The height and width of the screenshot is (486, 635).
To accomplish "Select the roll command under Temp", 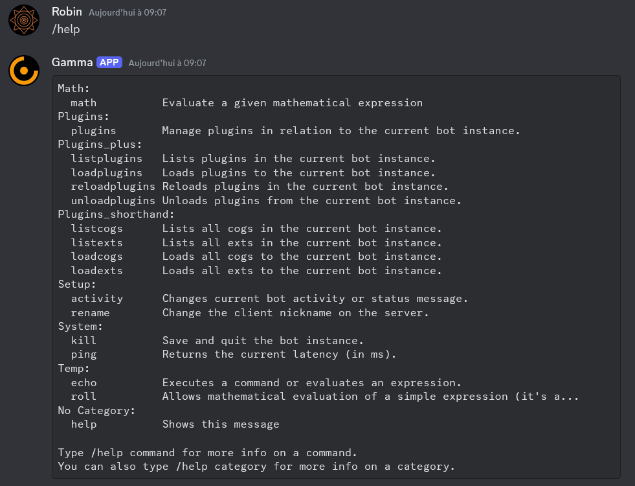I will tap(84, 396).
